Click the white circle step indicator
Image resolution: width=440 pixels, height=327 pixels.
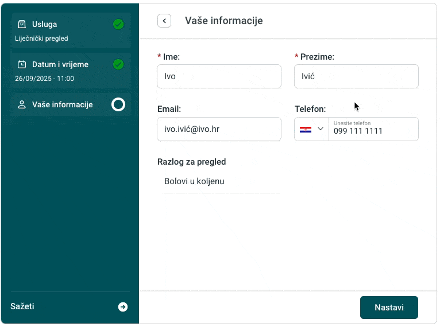pos(118,104)
